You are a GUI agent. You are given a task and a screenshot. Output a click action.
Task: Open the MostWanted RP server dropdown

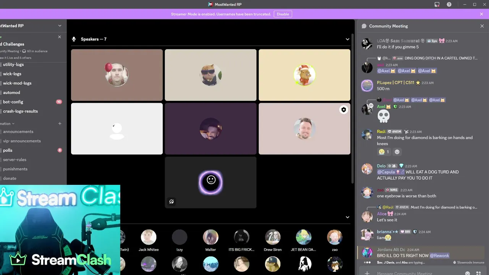point(60,26)
